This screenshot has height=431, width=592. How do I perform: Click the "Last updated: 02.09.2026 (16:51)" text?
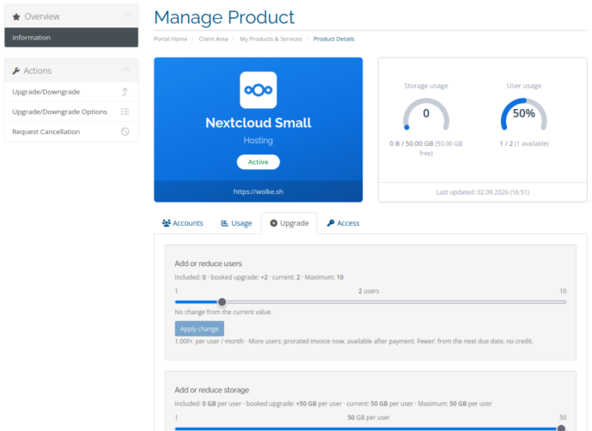point(483,192)
